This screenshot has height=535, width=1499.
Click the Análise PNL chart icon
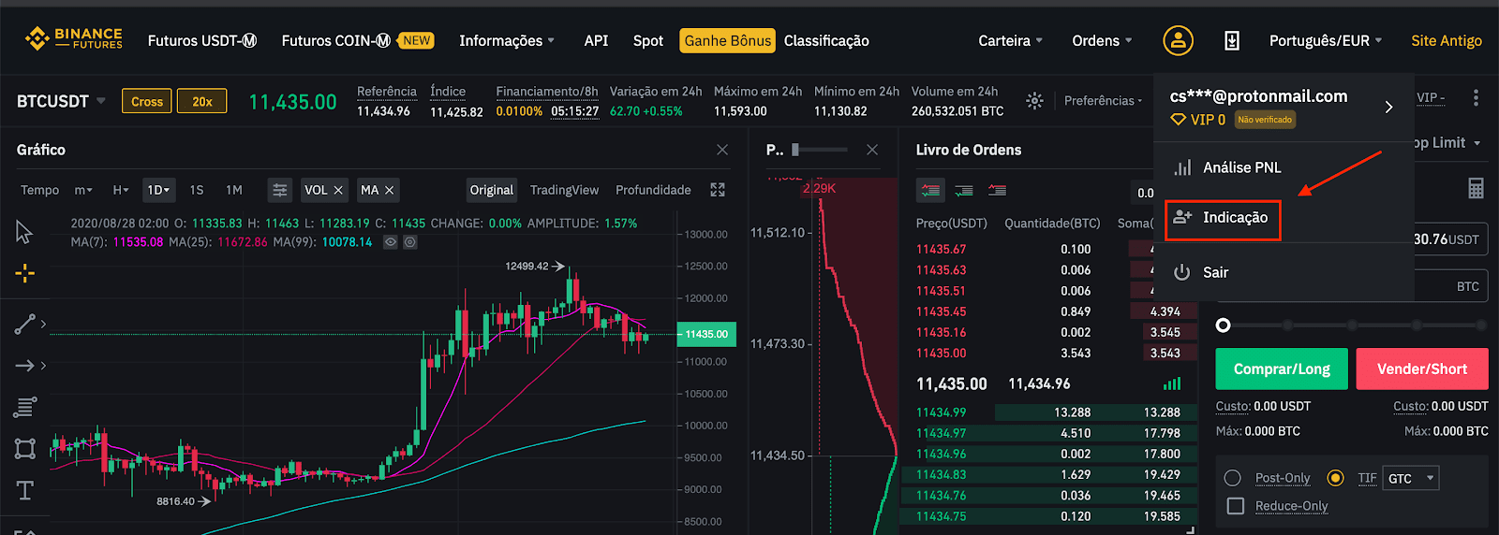pos(1182,167)
